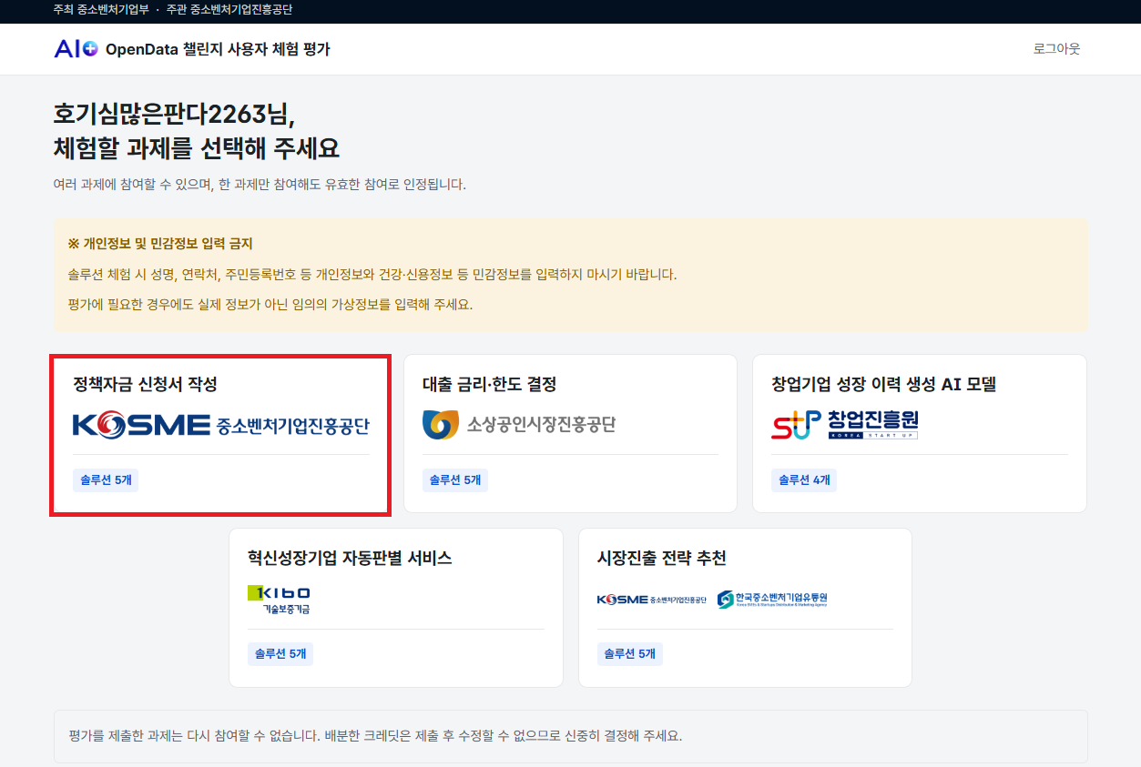Click the 주최 중소벤처기업부 text in top bar
Viewport: 1141px width, 767px height.
point(101,9)
